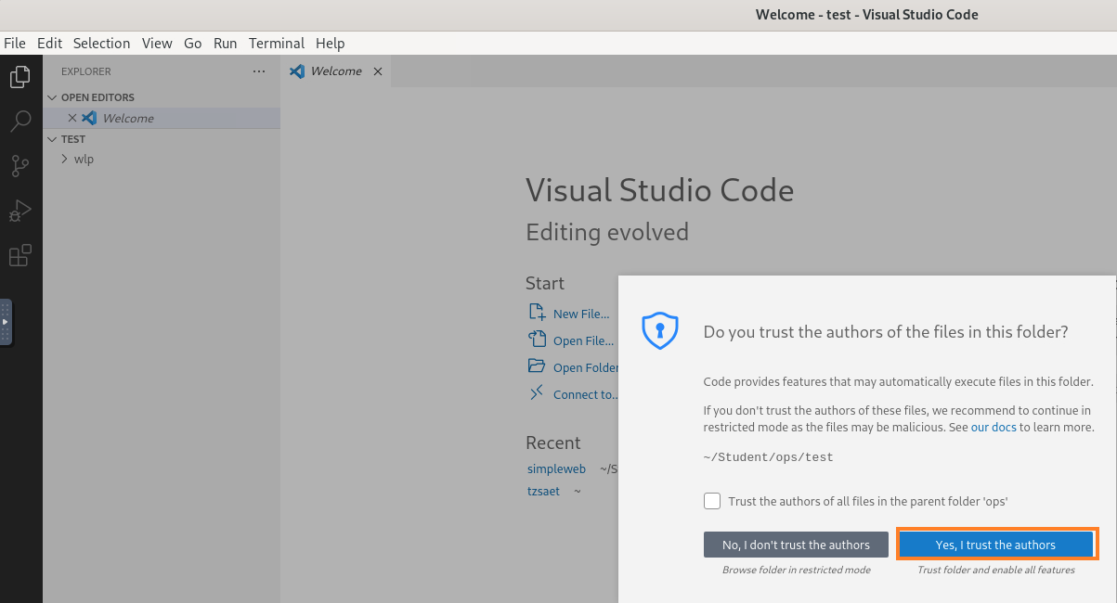Follow the 'our docs' link
Screen dimensions: 1117x603
pyautogui.click(x=993, y=427)
